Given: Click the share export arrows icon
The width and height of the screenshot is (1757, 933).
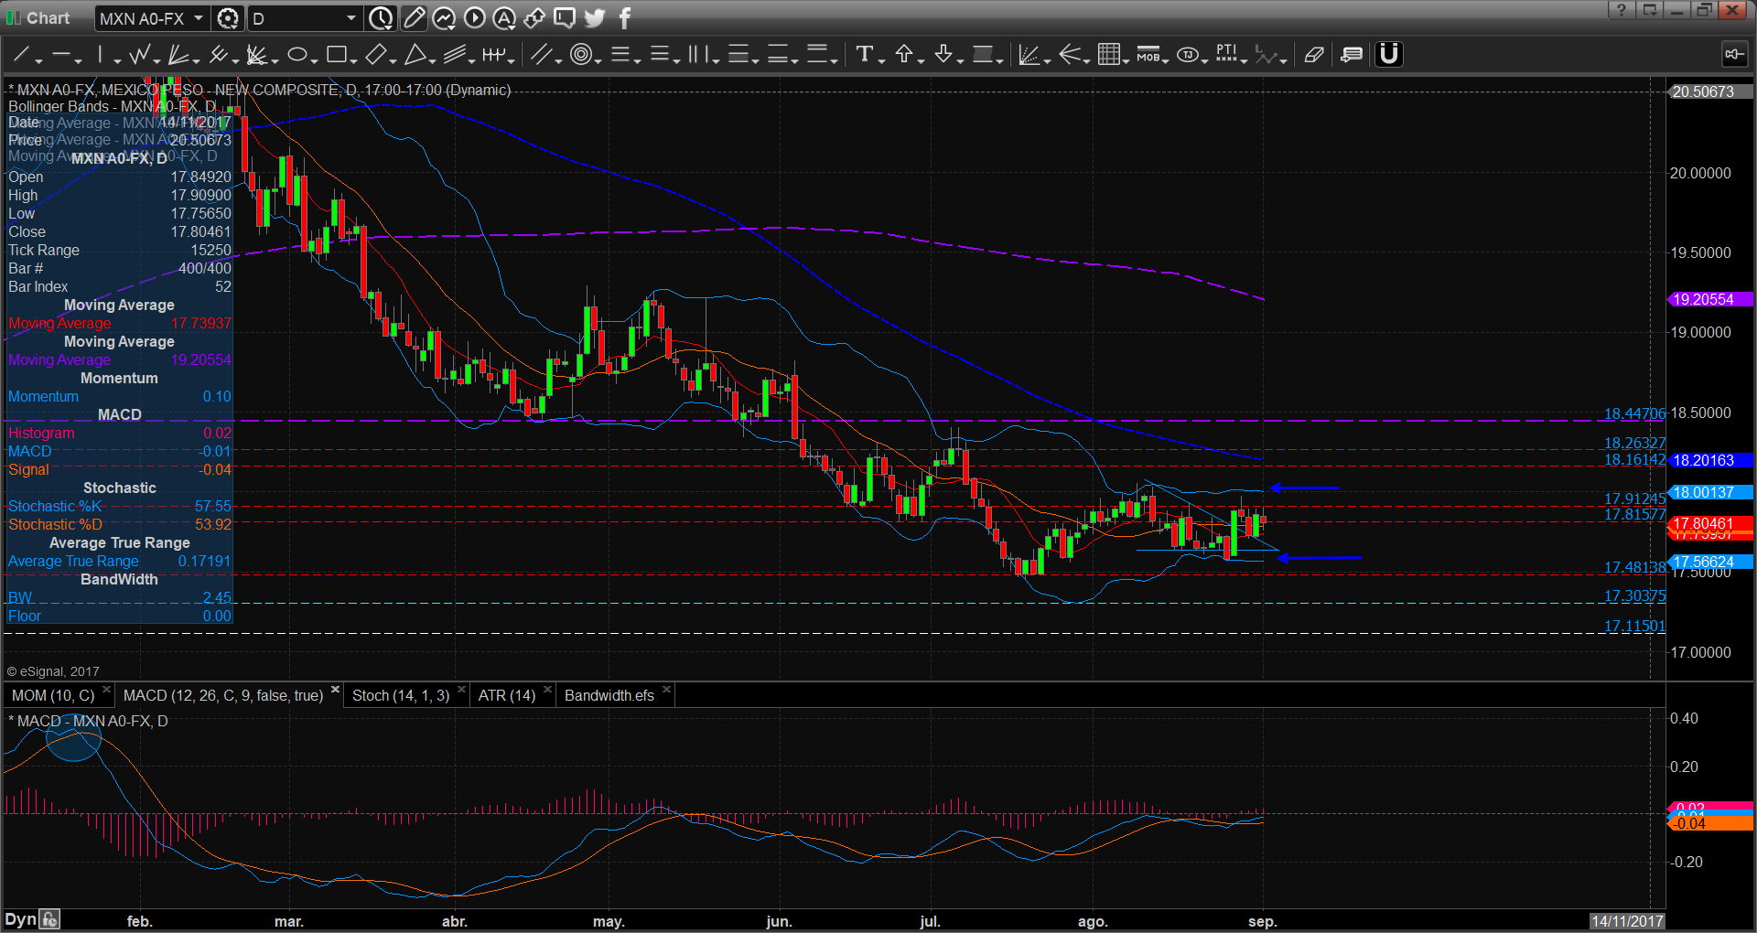Looking at the screenshot, I should [x=534, y=18].
